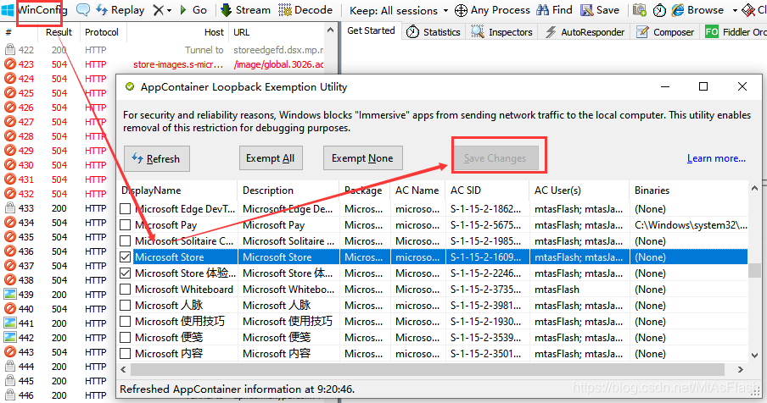Screen dimensions: 767x403
Task: Click the C:\Windows\system32 binaries cell
Action: pos(691,225)
